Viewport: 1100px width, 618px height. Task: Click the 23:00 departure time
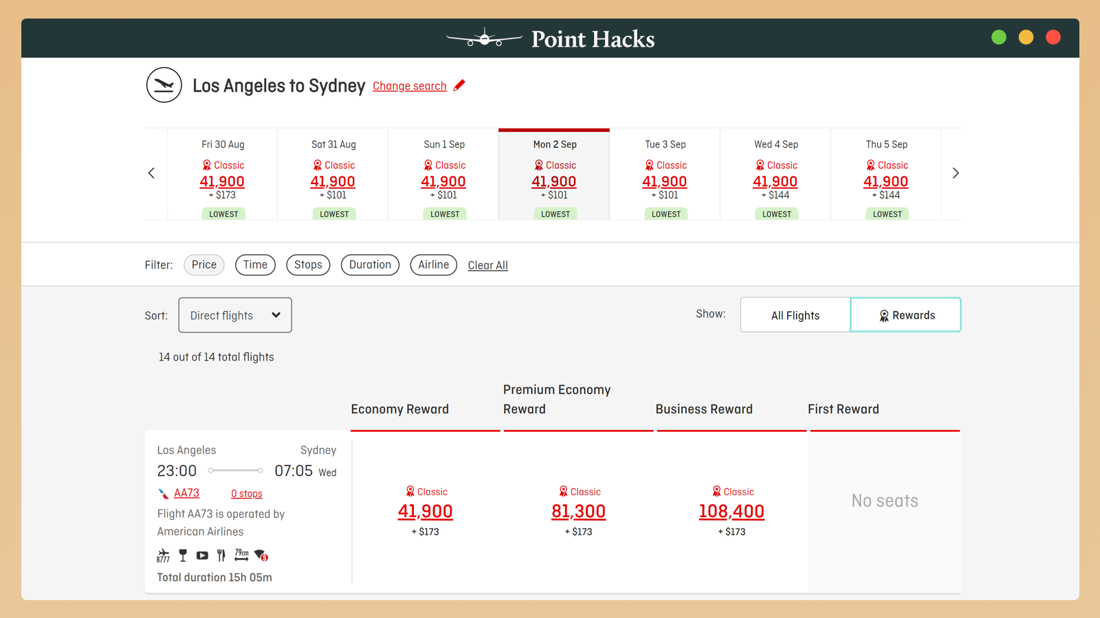pyautogui.click(x=177, y=471)
